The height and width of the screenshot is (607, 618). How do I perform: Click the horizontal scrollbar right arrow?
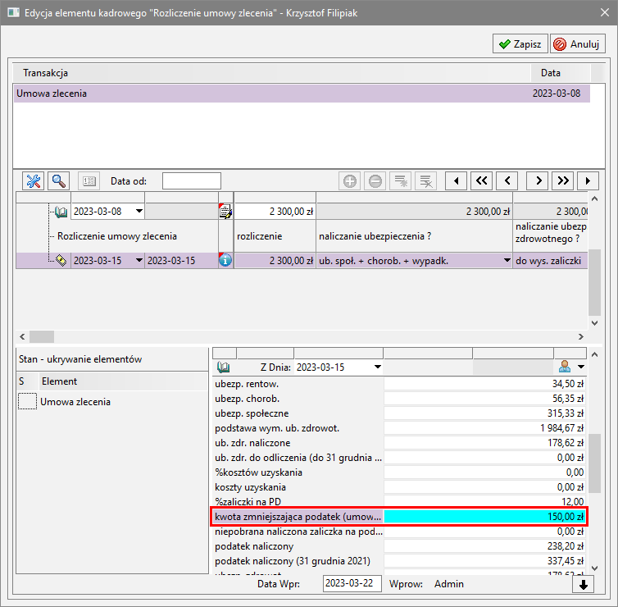[581, 337]
